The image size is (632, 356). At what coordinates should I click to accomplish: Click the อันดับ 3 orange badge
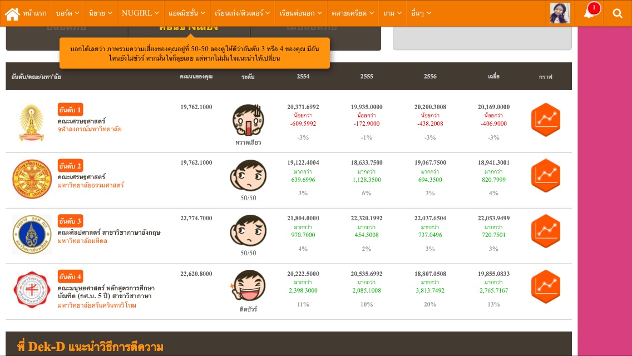[70, 221]
